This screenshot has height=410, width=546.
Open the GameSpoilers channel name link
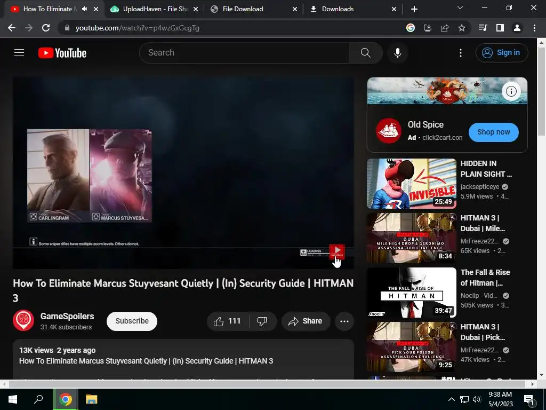click(67, 316)
